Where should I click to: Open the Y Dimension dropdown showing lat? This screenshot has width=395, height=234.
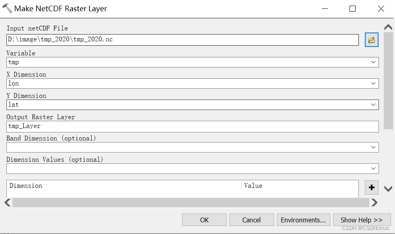tap(374, 104)
